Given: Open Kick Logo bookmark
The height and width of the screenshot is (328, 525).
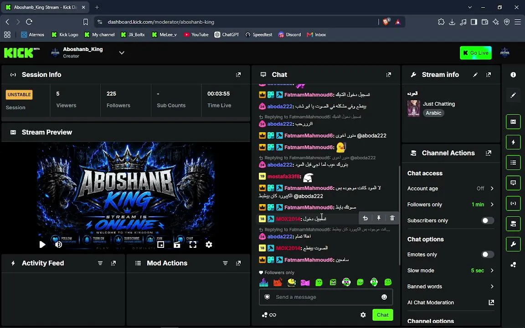Looking at the screenshot, I should pos(65,35).
